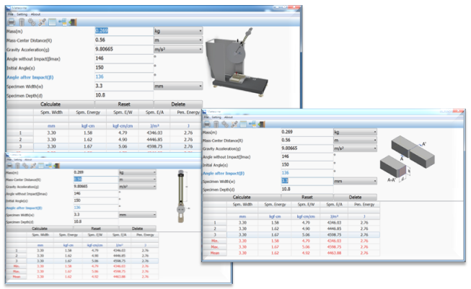Click the table grid icon in the top-left window toolbar
The height and width of the screenshot is (289, 471).
coord(51,22)
